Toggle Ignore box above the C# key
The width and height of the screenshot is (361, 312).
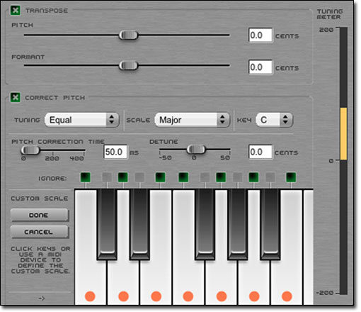coord(107,177)
